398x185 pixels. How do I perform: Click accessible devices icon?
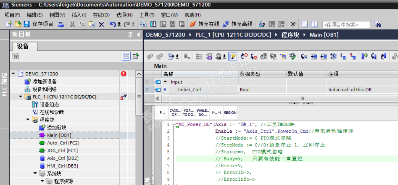click(262, 24)
